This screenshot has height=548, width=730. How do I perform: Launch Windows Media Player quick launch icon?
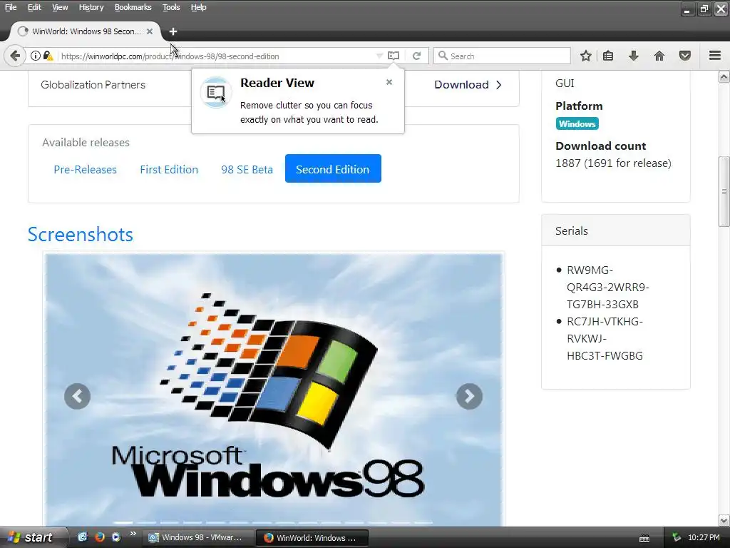tap(116, 537)
